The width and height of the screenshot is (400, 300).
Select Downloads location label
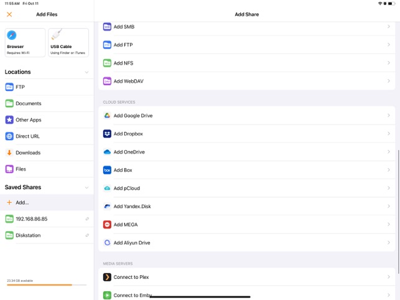pos(28,152)
